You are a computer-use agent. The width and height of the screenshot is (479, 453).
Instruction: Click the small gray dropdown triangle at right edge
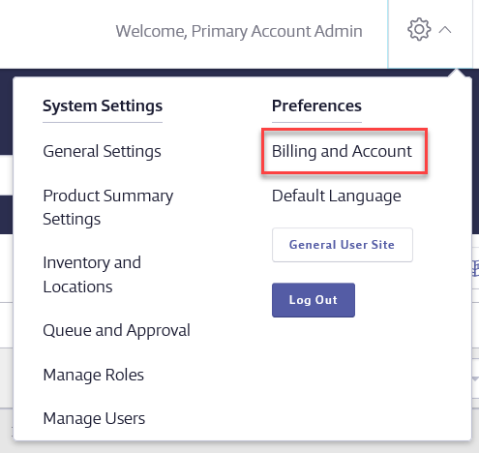pyautogui.click(x=475, y=379)
